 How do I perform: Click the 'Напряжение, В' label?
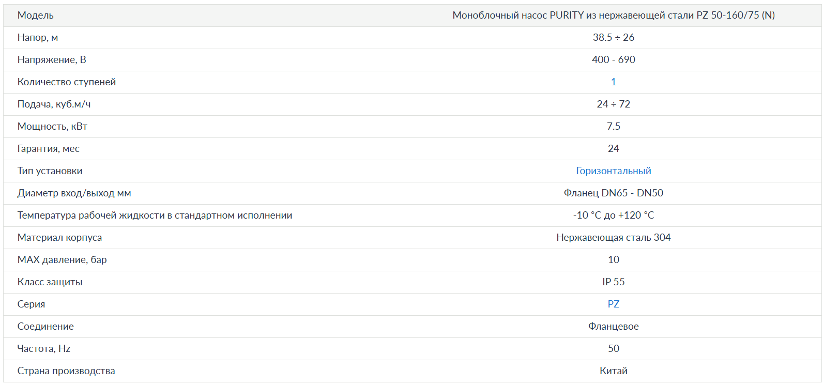pos(52,59)
